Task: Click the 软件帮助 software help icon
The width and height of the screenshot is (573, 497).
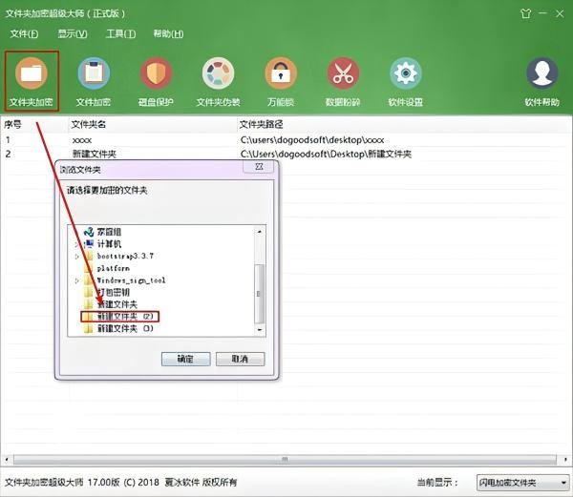Action: tap(542, 75)
